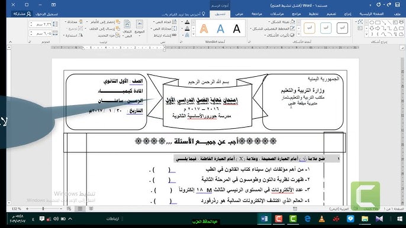
Task: Open the عرض (View) tab
Action: pos(239,14)
